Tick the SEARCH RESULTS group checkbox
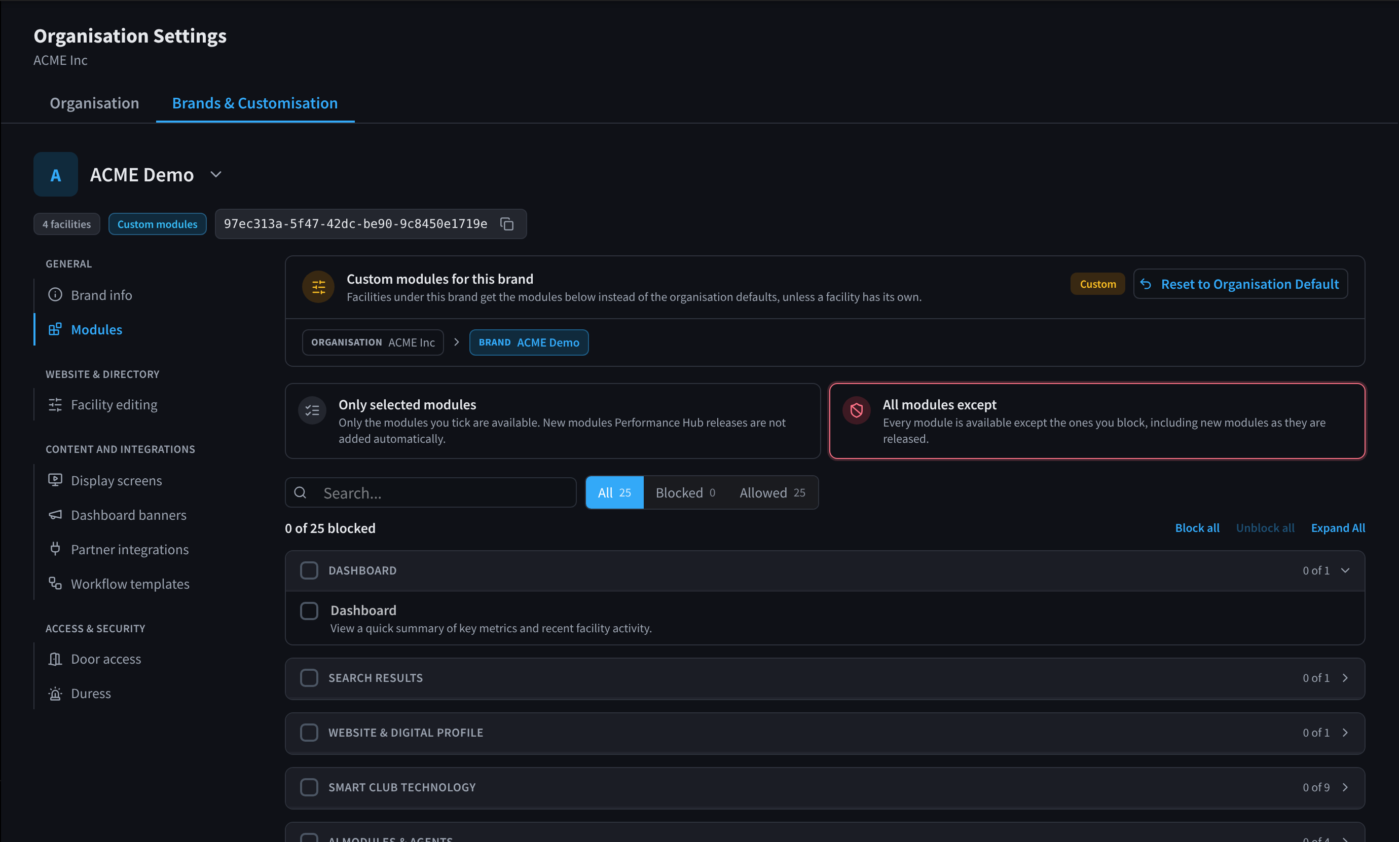Screen dimensions: 1399x842 click(309, 678)
